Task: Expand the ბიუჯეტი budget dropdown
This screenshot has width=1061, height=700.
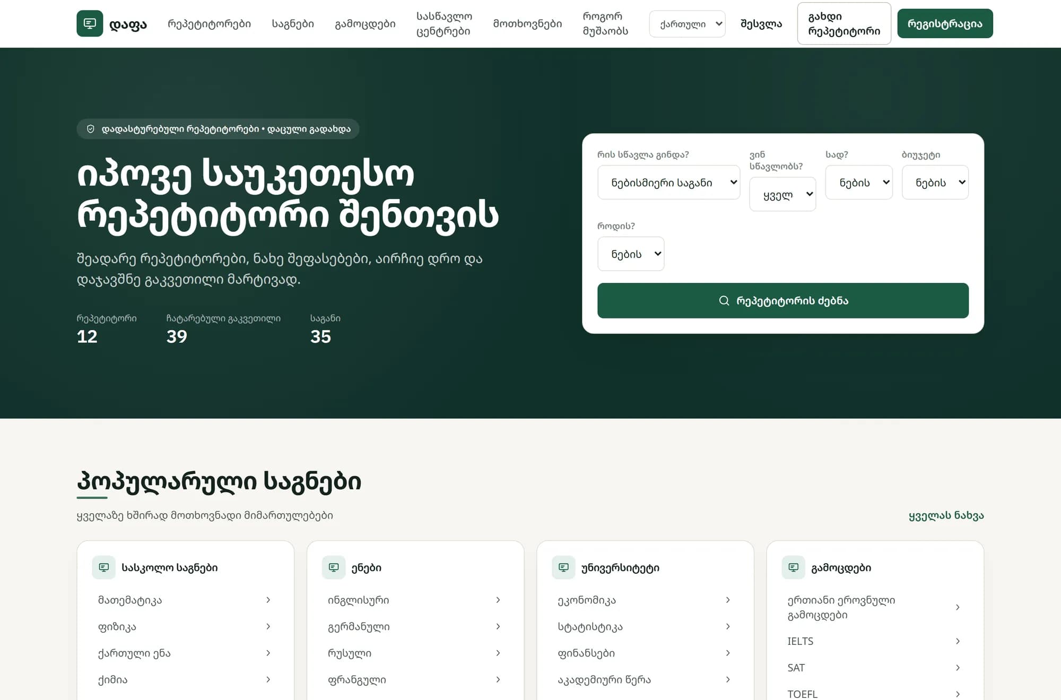Action: [935, 183]
